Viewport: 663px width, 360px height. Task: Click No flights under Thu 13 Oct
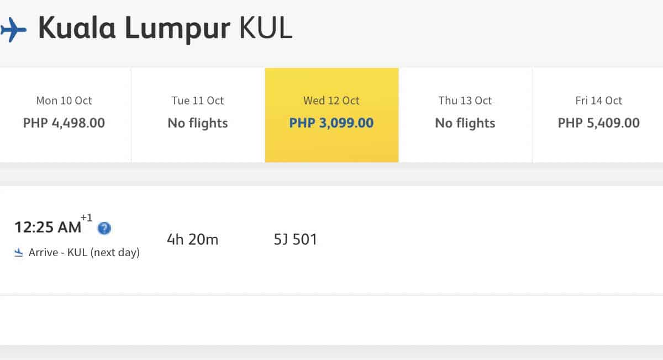coord(465,123)
